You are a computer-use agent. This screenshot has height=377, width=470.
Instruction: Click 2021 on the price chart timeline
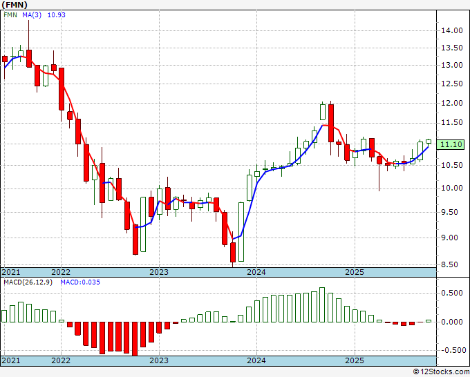(11, 272)
